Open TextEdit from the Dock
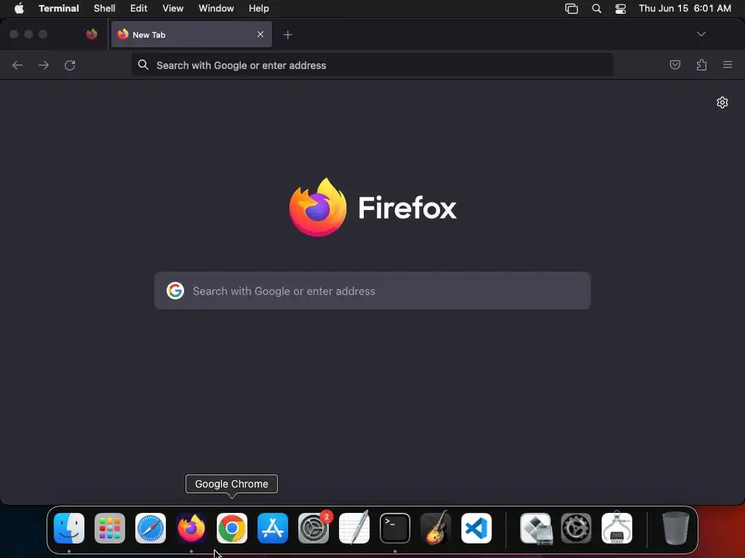 354,527
